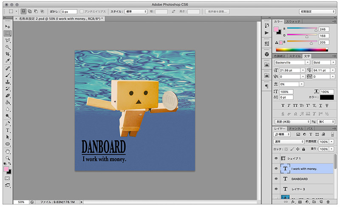Click the black text カラー swatch

[x=327, y=97]
